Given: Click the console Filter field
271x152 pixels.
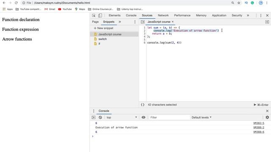Looking at the screenshot, I should 169,117.
